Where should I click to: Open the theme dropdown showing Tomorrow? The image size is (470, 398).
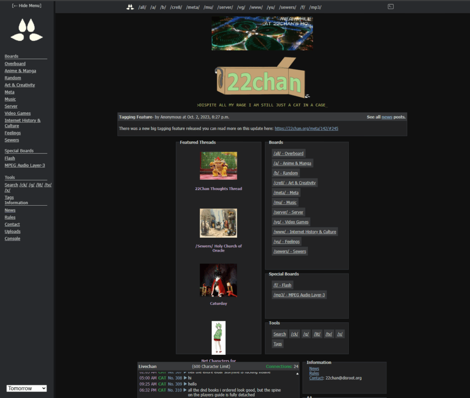click(x=27, y=388)
